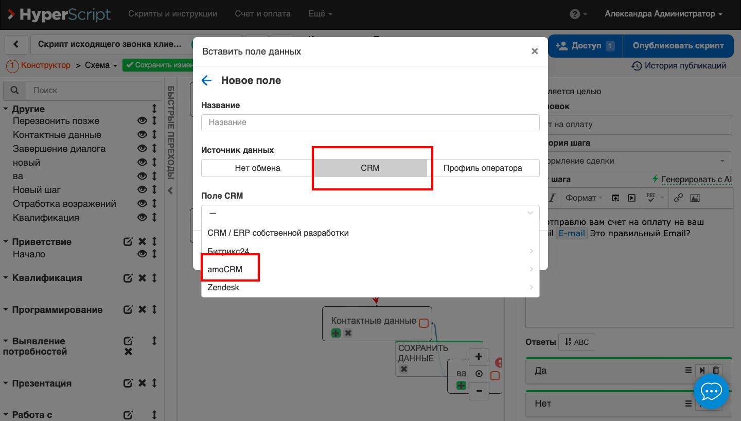Delete the Программирование category
This screenshot has height=421, width=741.
(x=143, y=310)
